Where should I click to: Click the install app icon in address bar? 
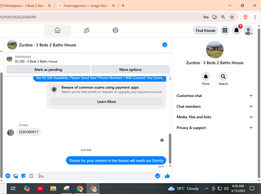215,17
